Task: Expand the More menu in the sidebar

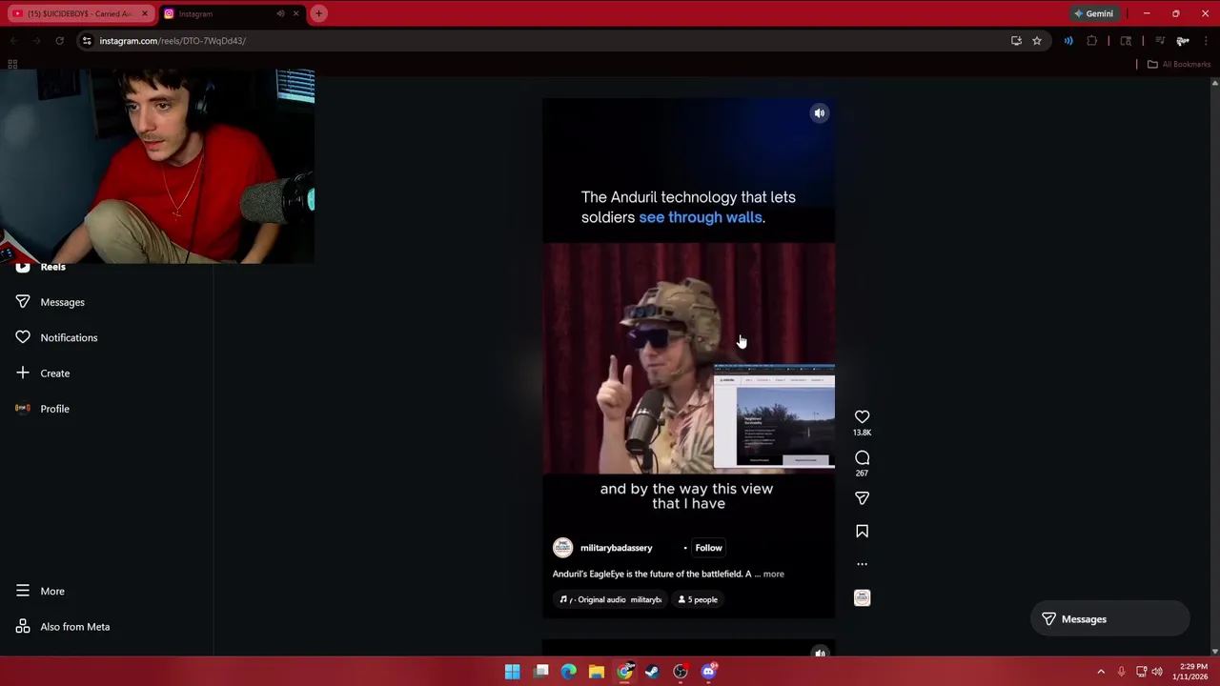Action: (52, 591)
